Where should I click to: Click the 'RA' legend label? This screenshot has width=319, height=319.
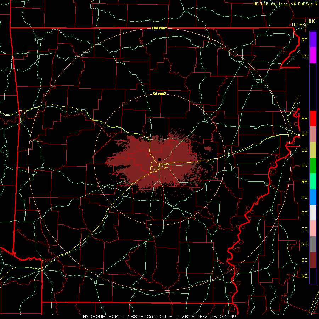304,182
